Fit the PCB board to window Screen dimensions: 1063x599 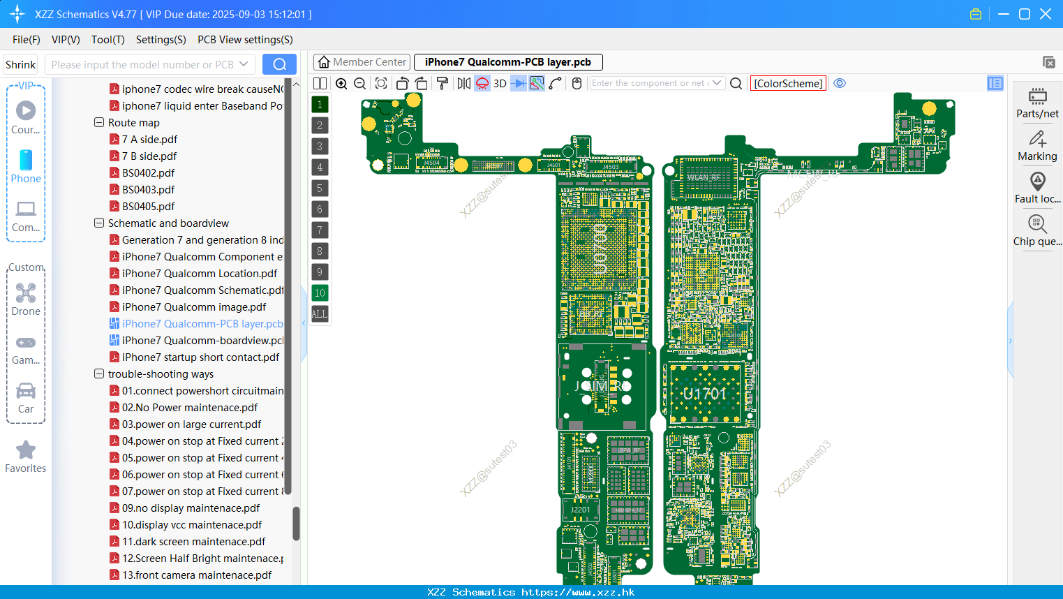coord(381,83)
